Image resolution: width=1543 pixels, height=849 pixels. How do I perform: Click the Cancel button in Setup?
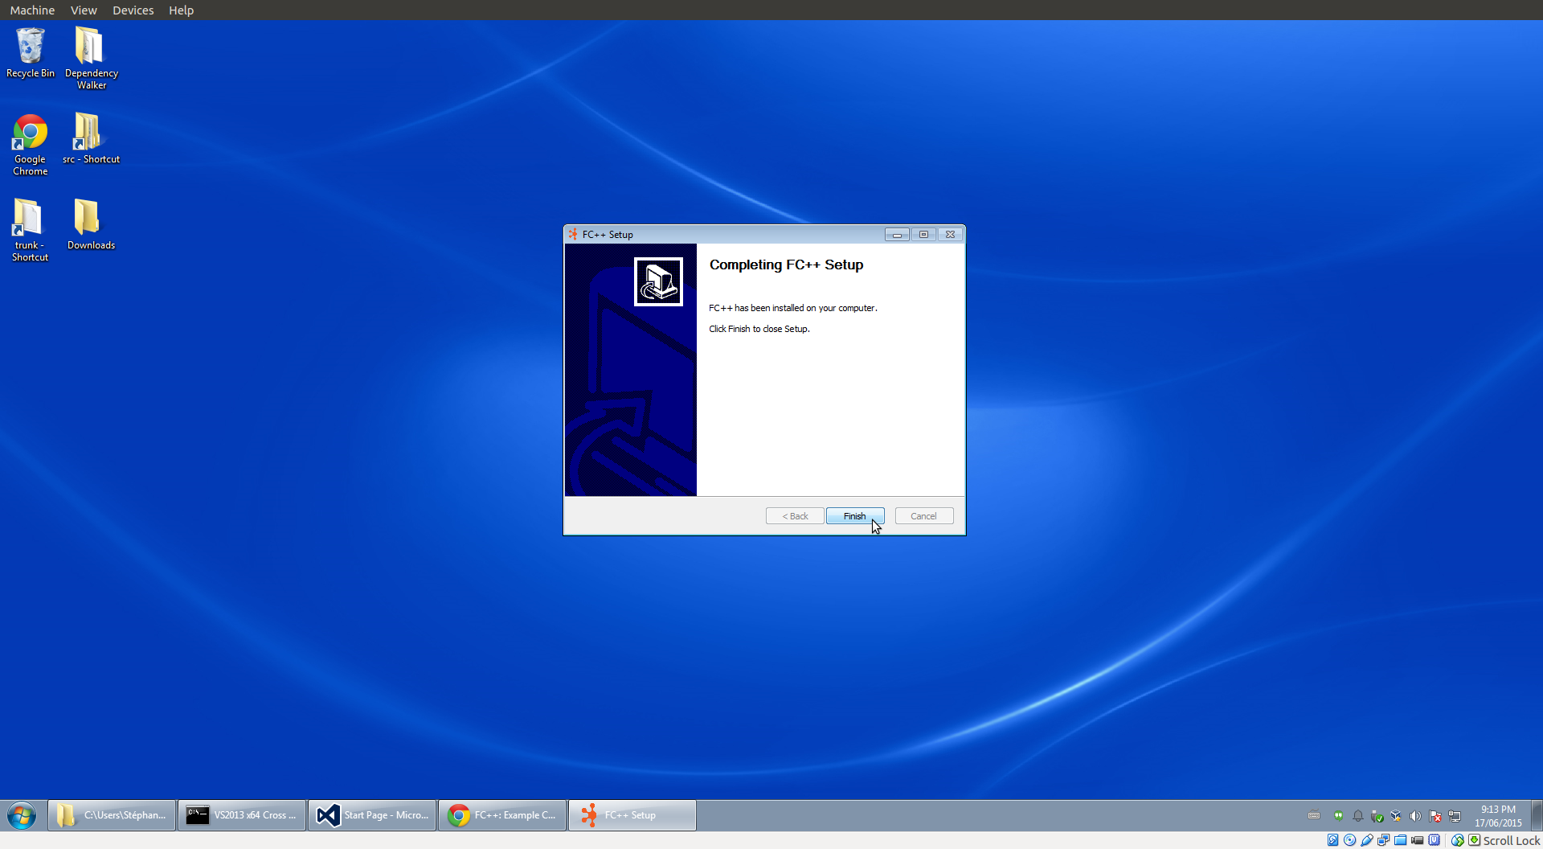click(x=923, y=516)
